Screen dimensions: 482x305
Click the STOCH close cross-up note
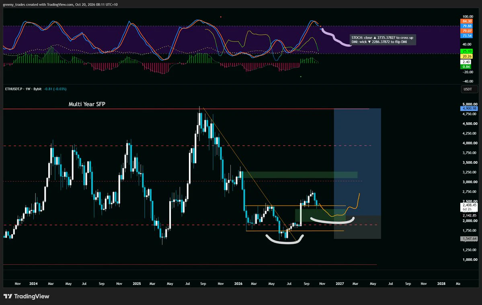(382, 37)
